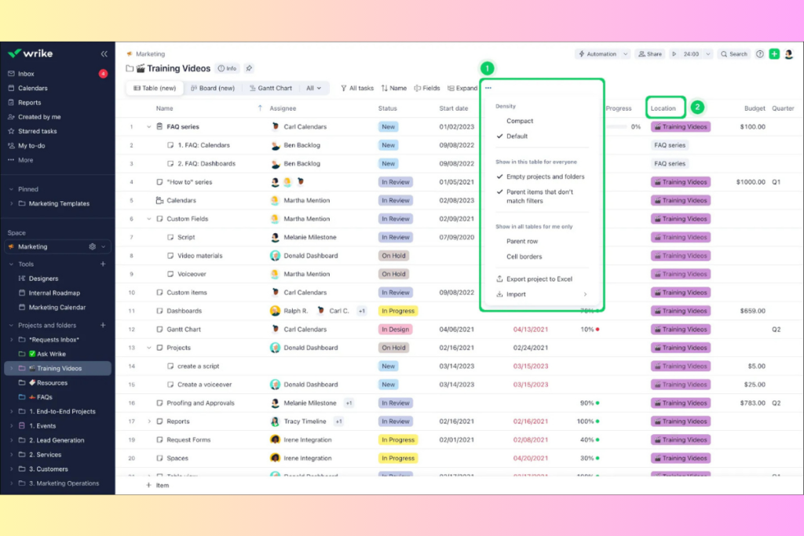Screen dimensions: 804x536
Task: Click the Marketing space settings gear
Action: (x=93, y=246)
